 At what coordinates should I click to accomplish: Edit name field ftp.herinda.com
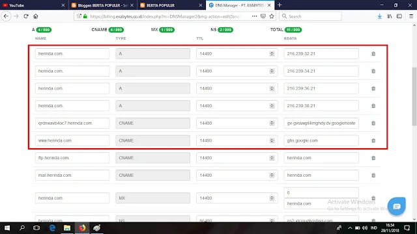tap(72, 158)
